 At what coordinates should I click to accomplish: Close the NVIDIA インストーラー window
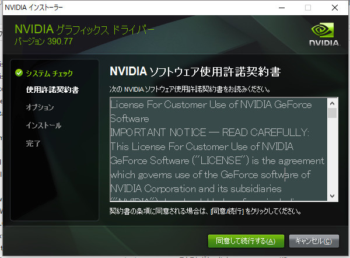click(335, 8)
